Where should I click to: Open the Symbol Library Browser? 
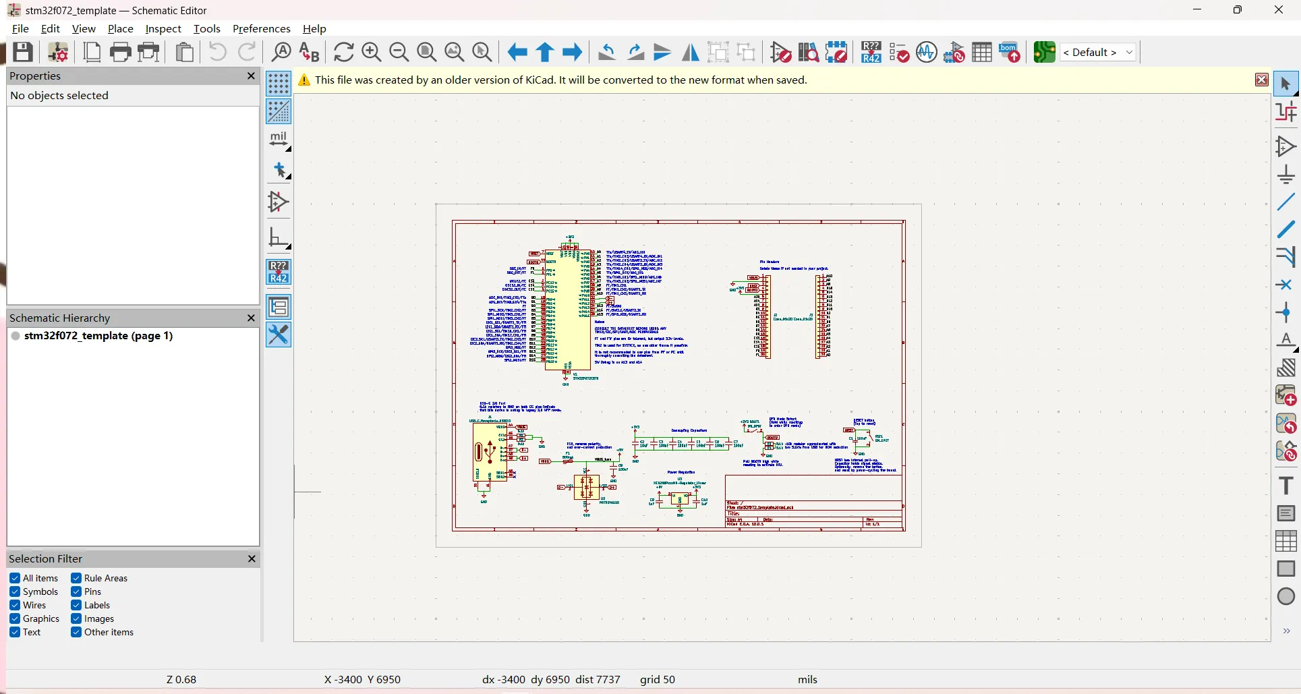[809, 52]
